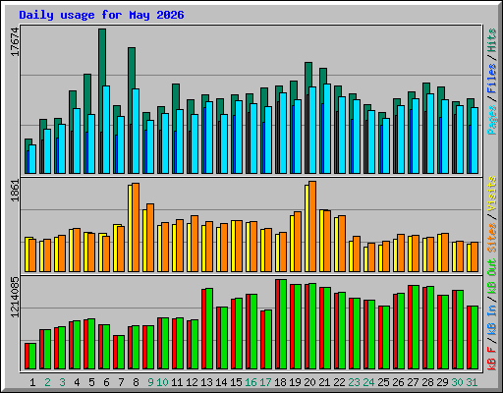This screenshot has width=503, height=393.
Task: Click the green kB bar for day 27
Action: 416,327
